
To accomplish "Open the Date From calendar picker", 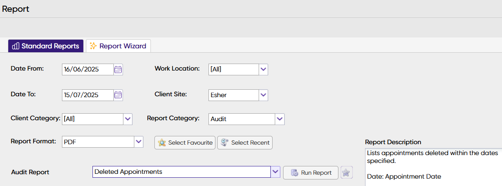I will click(x=118, y=69).
